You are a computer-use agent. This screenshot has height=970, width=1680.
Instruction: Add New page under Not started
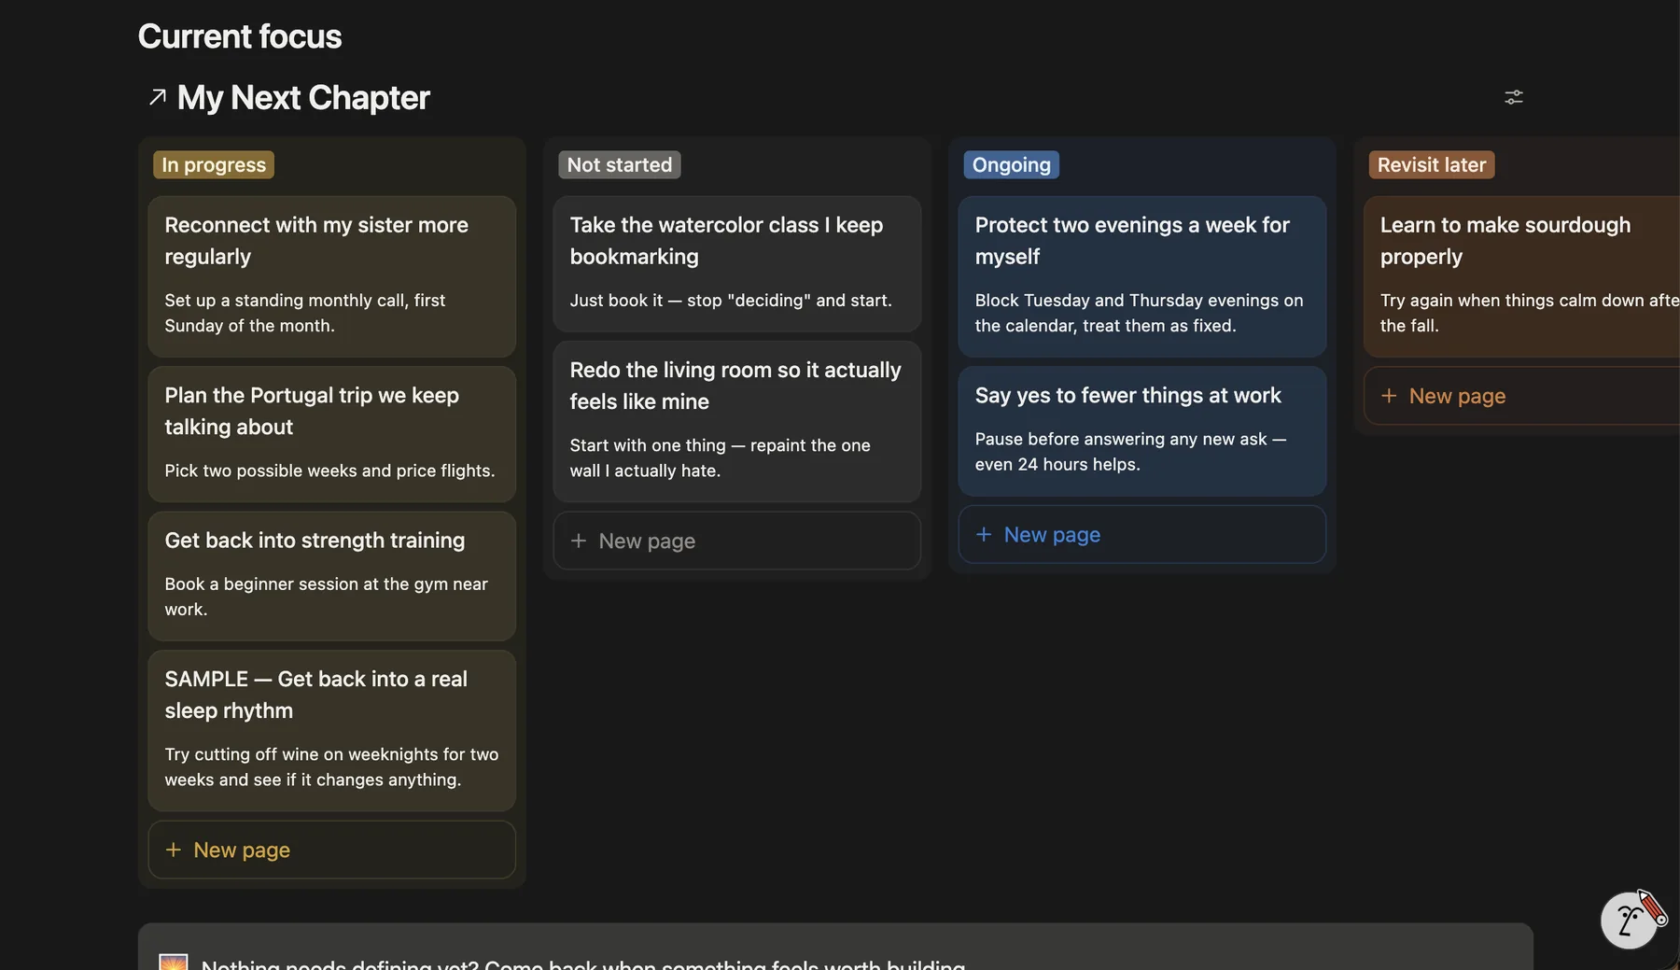pyautogui.click(x=736, y=541)
